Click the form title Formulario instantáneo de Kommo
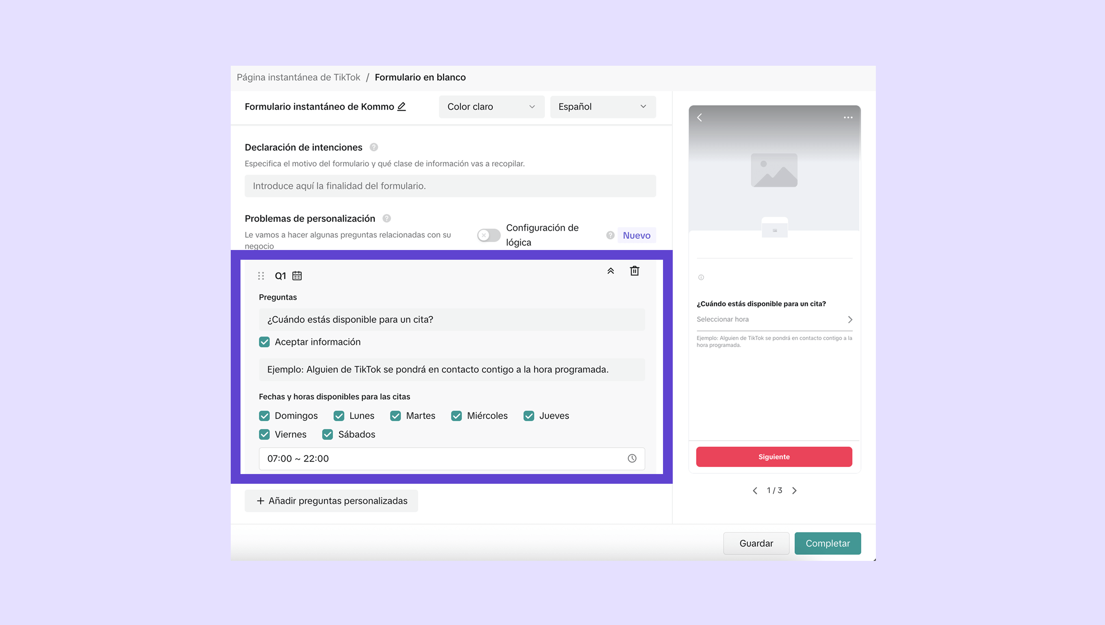Screen dimensions: 1105x625 tap(319, 106)
